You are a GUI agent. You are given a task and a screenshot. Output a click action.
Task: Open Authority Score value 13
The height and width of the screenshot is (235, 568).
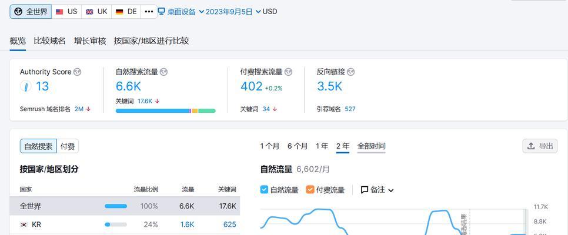42,86
